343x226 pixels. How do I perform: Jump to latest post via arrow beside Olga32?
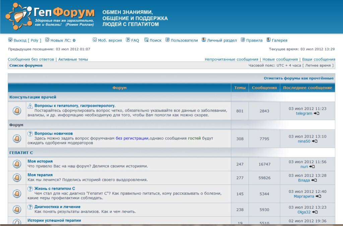315,212
